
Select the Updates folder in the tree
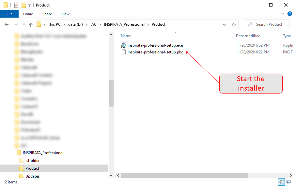32,176
